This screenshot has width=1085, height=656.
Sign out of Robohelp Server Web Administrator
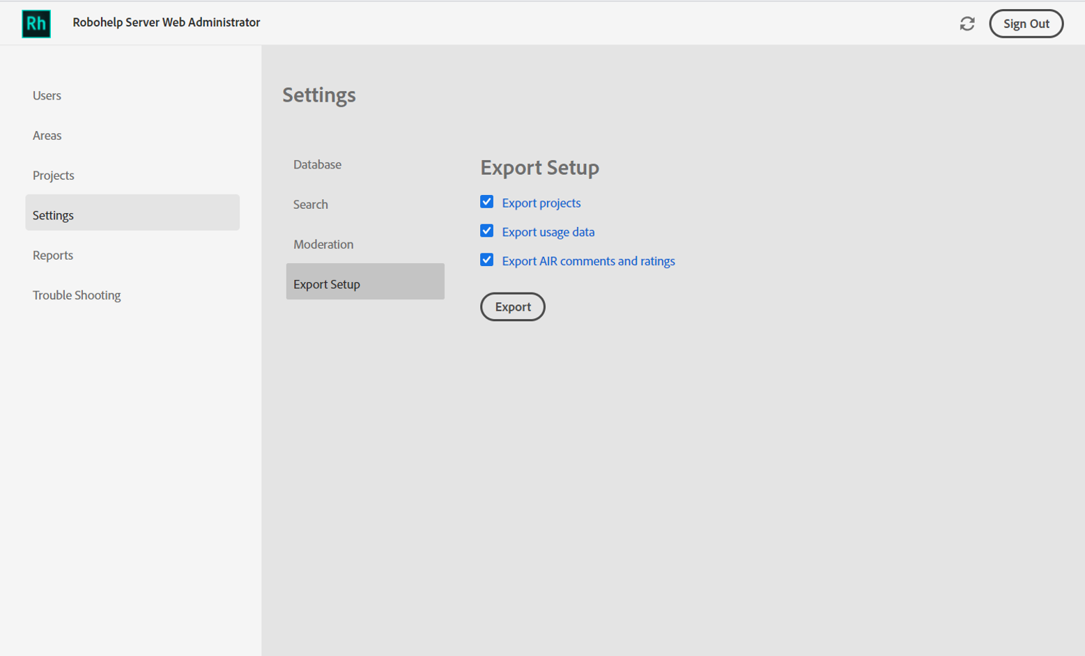point(1026,23)
